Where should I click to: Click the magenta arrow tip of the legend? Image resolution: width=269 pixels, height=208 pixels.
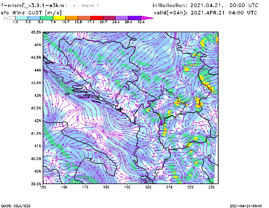coord(147,18)
